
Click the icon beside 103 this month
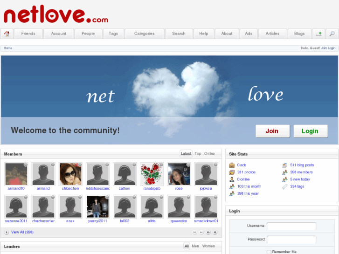pos(232,186)
